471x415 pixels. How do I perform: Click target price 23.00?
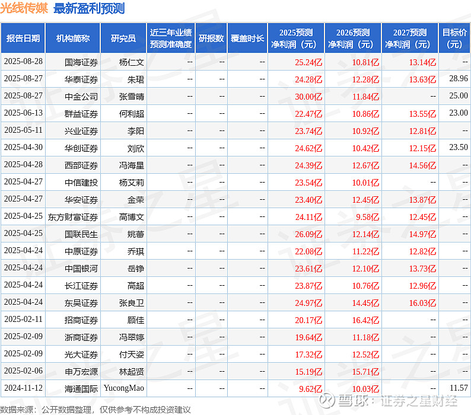[x=459, y=113]
